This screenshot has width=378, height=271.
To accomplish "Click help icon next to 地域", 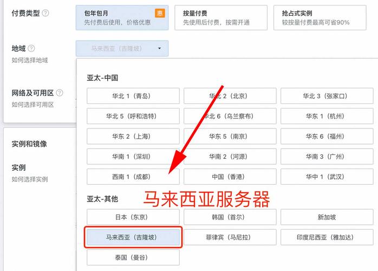I will [31, 48].
